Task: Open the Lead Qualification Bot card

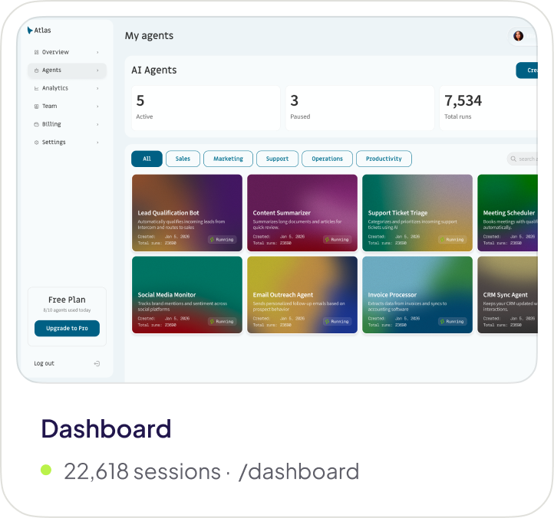Action: point(187,213)
